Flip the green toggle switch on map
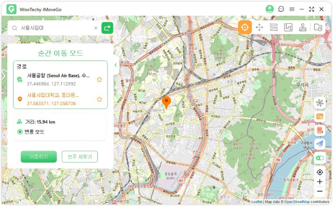333x206 pixels. (x=320, y=158)
